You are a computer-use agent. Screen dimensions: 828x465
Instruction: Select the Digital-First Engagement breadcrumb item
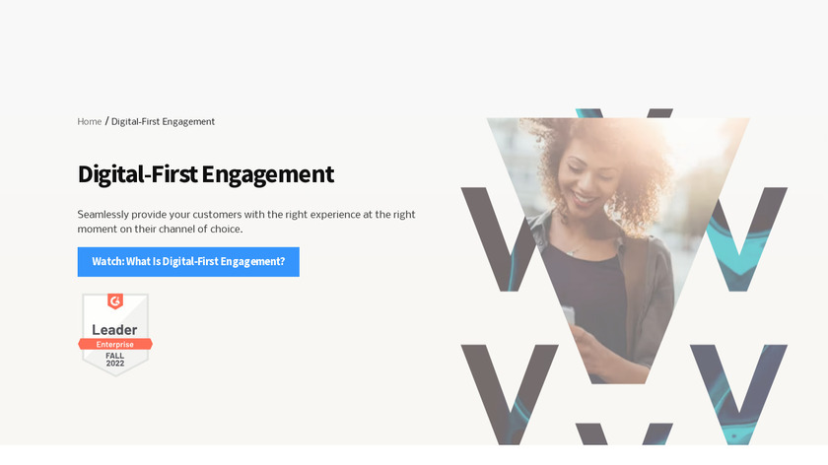pyautogui.click(x=163, y=121)
